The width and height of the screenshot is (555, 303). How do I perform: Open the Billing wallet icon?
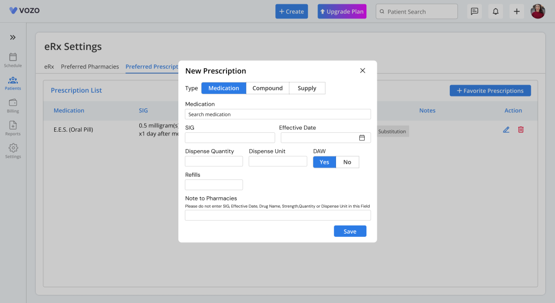point(13,103)
